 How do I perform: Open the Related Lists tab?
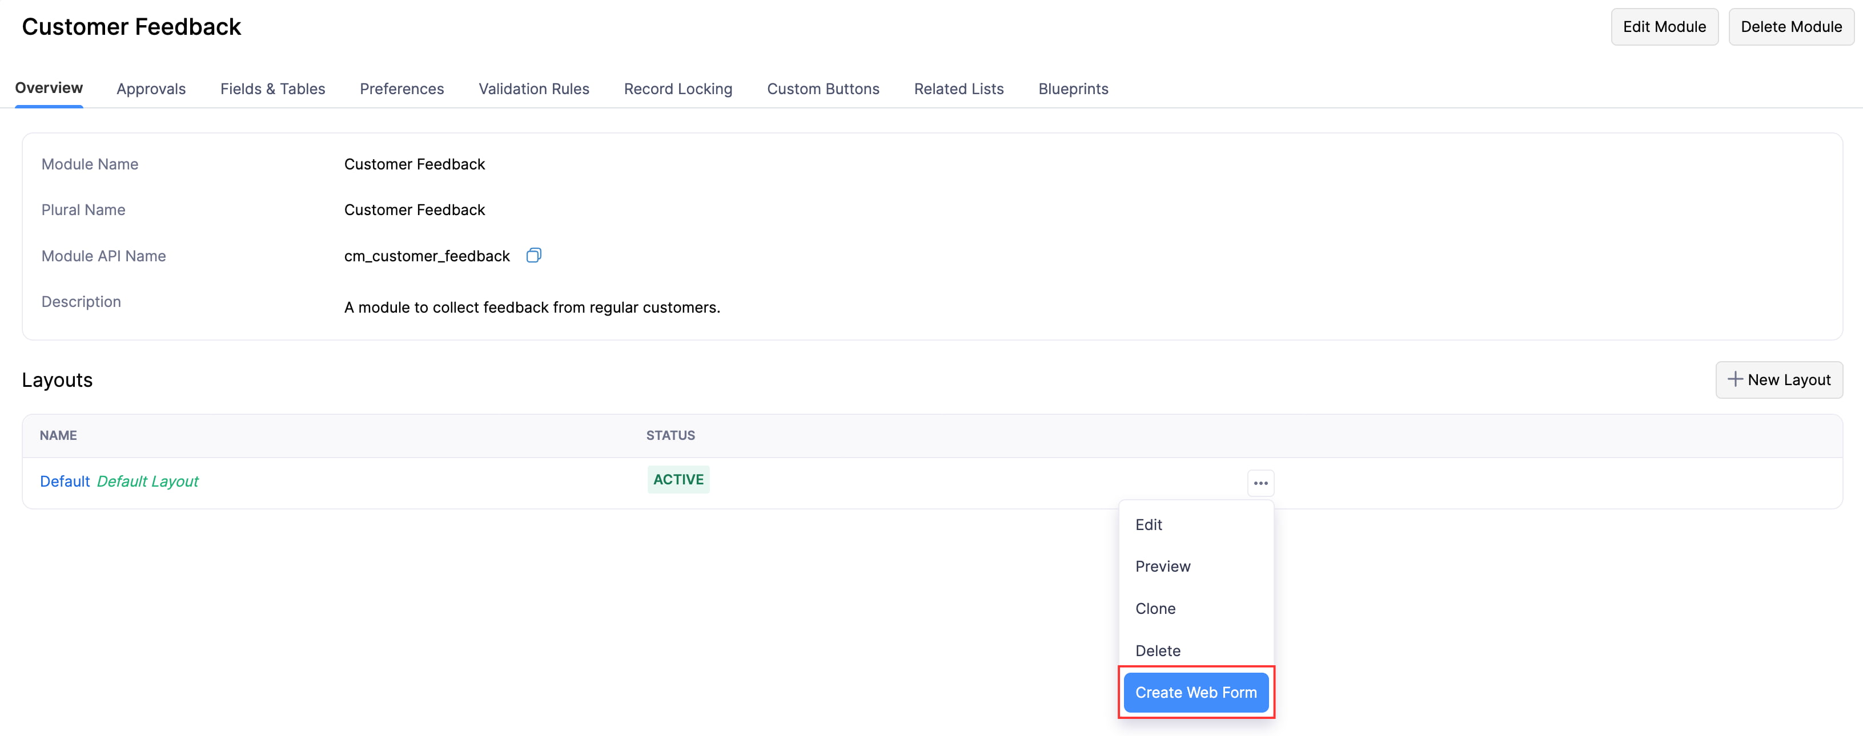coord(958,88)
